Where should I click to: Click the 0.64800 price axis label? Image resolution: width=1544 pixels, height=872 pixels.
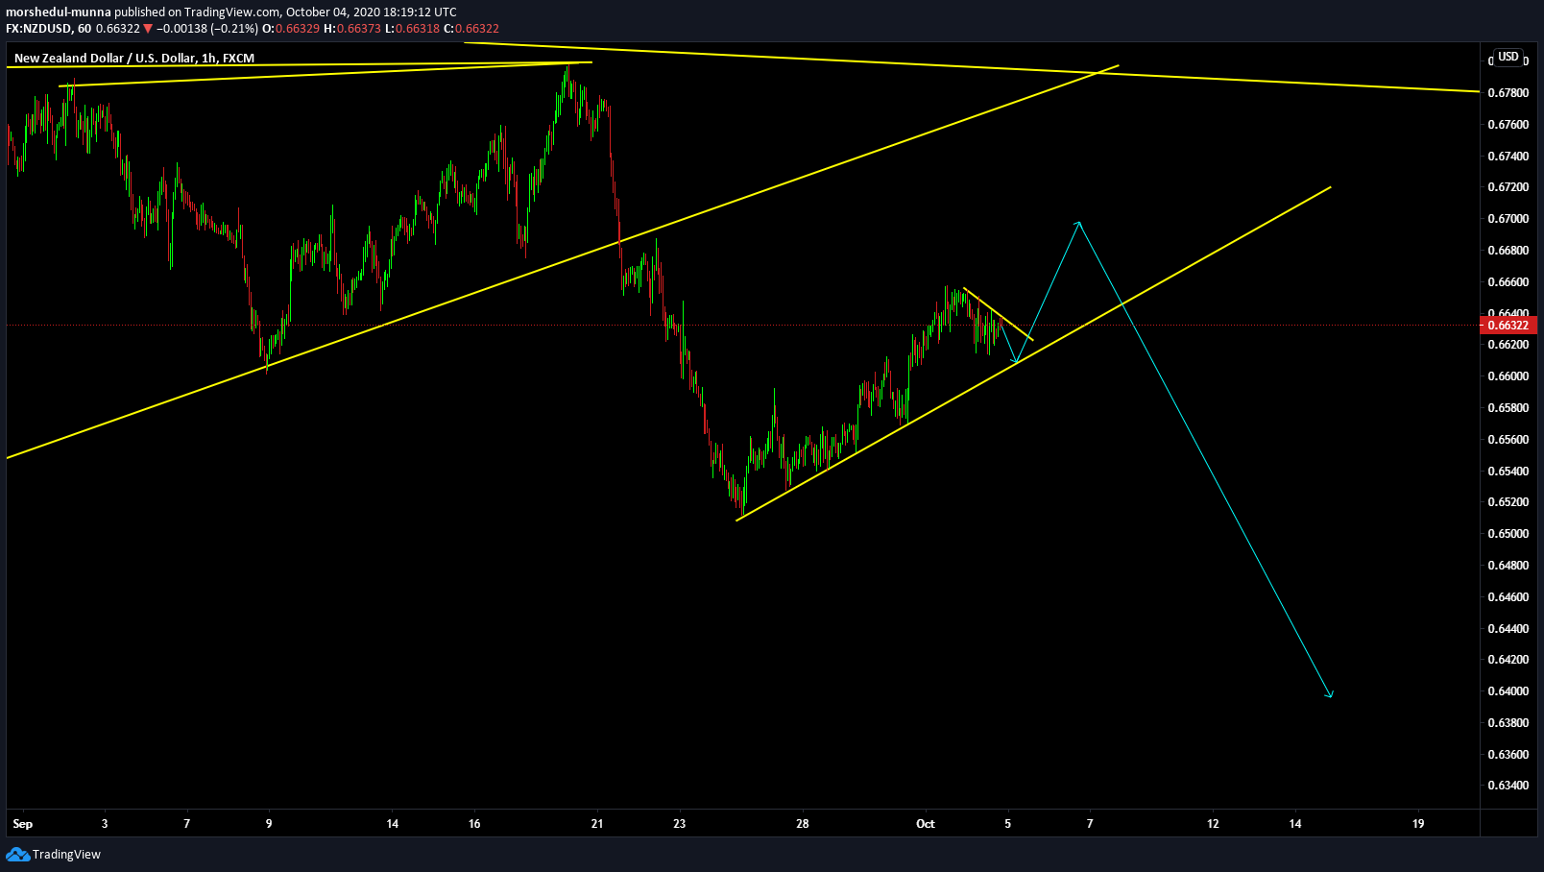1508,566
